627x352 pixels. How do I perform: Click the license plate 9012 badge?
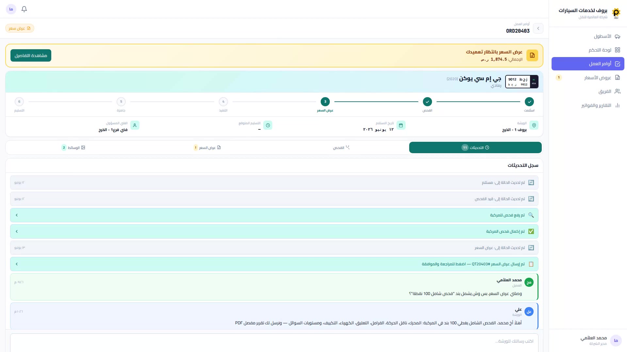click(522, 82)
